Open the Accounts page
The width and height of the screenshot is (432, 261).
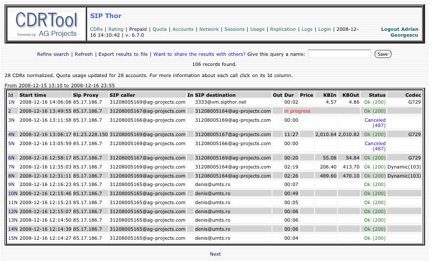coord(183,29)
